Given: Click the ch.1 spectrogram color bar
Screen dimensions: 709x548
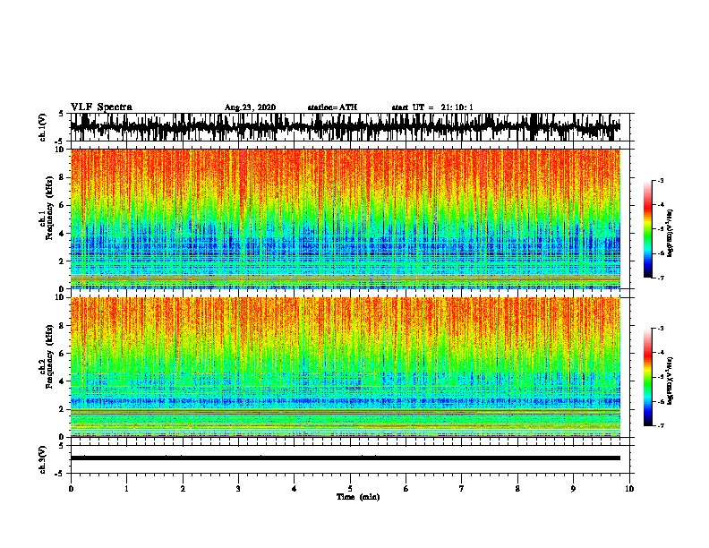Looking at the screenshot, I should tap(648, 229).
